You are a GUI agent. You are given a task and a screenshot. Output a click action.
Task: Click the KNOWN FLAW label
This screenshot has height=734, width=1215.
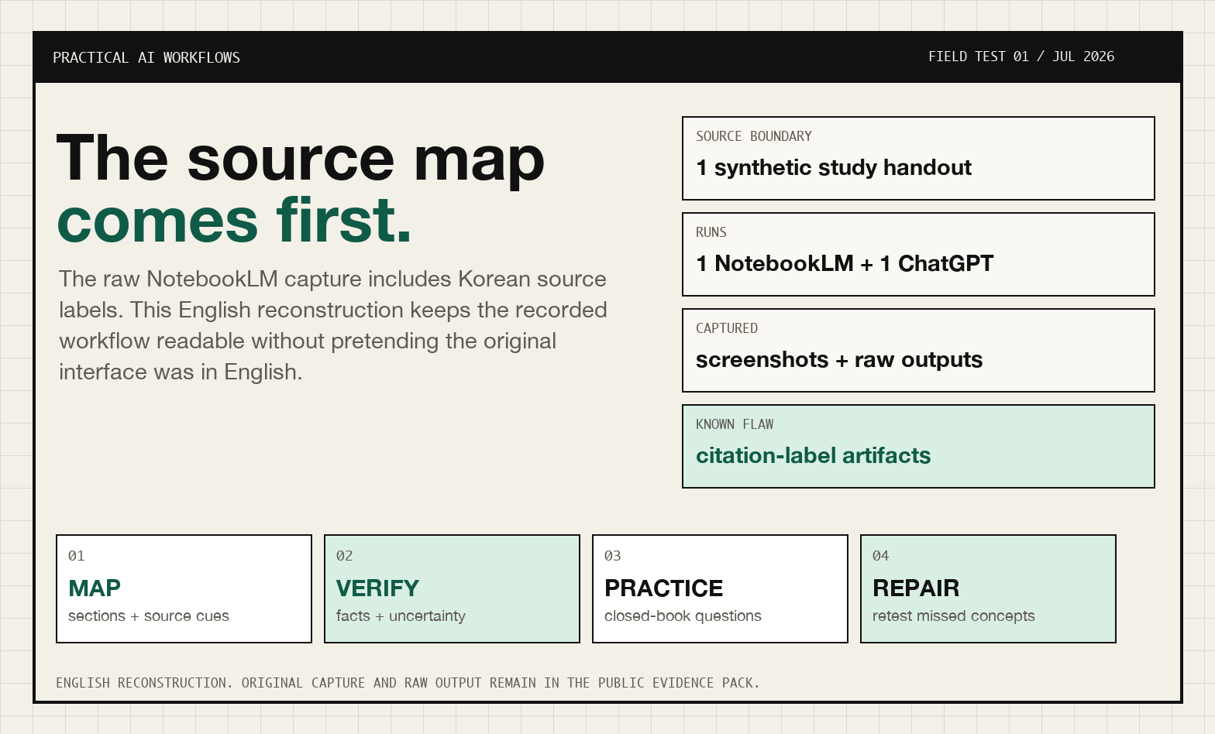coord(735,424)
